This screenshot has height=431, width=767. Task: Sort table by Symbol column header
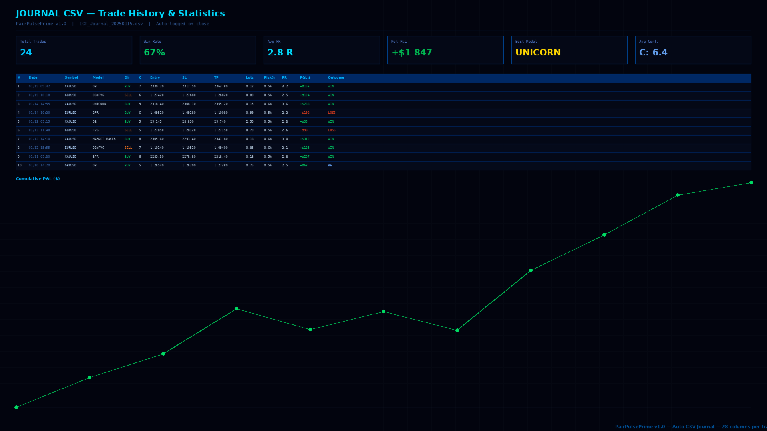72,78
